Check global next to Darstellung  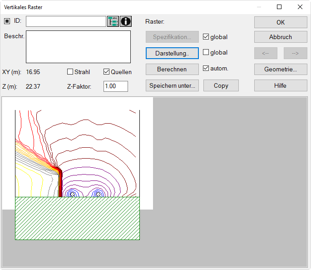[x=206, y=52]
